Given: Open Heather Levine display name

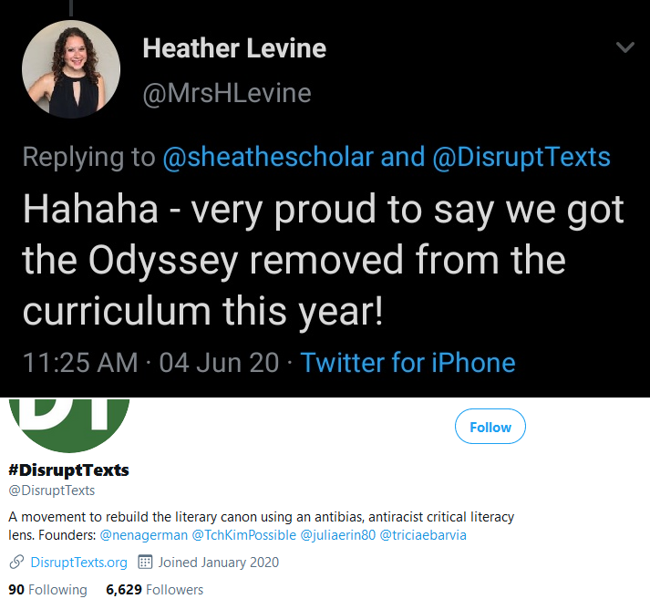Looking at the screenshot, I should 234,48.
